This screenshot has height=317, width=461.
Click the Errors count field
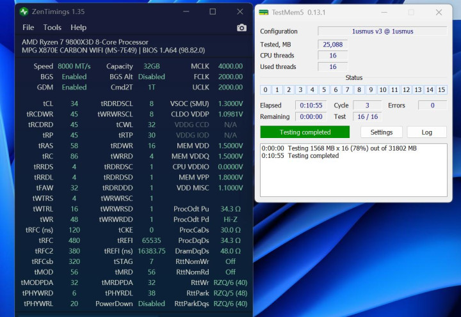(x=432, y=105)
